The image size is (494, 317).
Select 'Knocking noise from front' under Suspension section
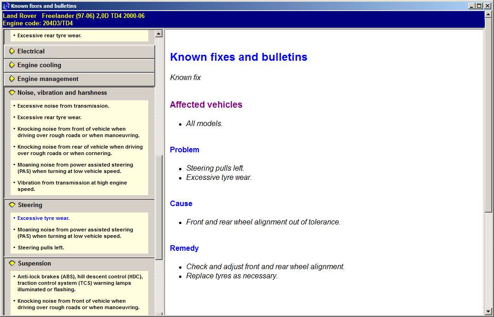pos(78,304)
